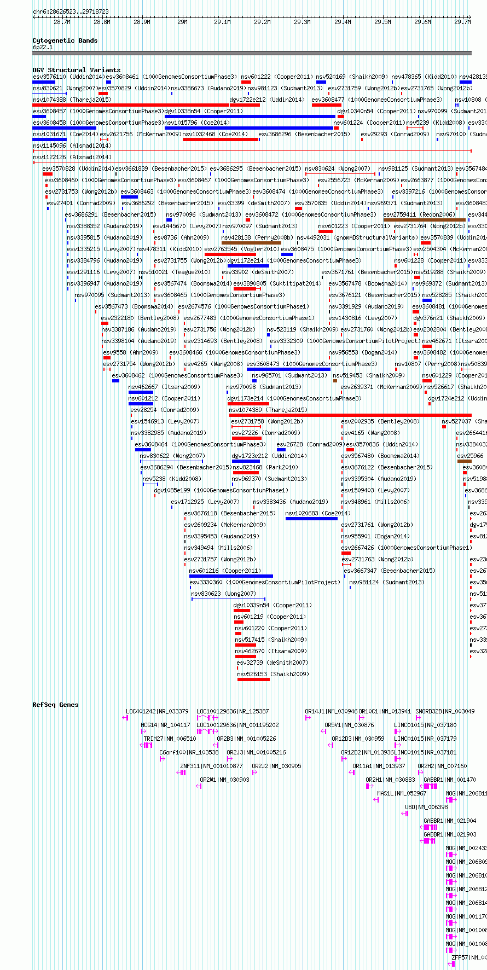Open gene OR14J1|NM_030946 label
Screen dimensions: 487x970
tap(331, 711)
